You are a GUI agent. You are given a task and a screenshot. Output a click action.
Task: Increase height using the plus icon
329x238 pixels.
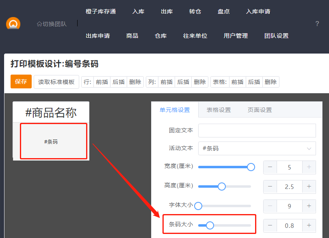click(x=309, y=187)
